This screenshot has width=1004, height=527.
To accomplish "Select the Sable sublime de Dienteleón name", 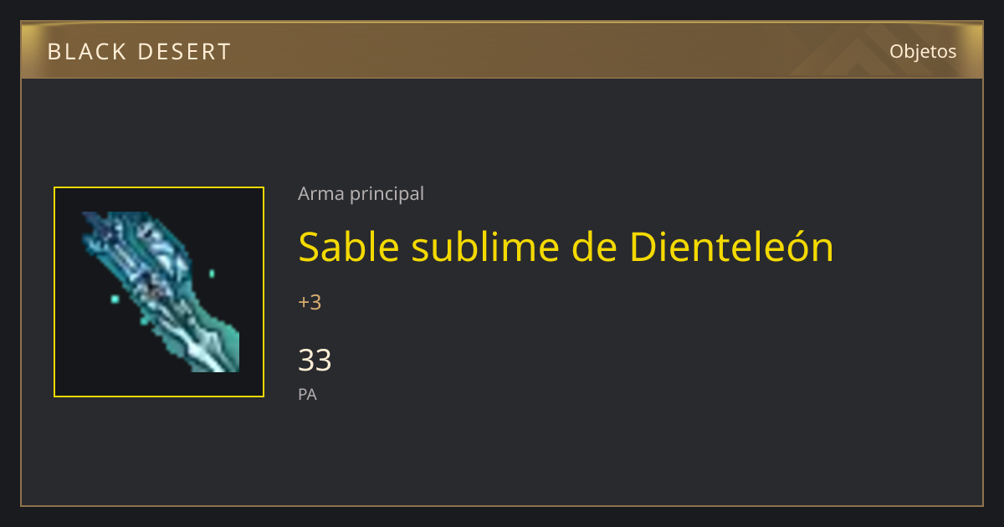I will [566, 247].
